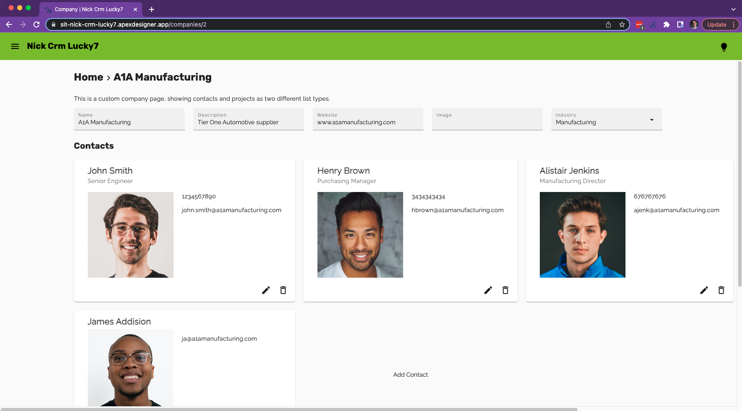
Task: Expand the Industry Manufacturing dropdown
Action: click(x=607, y=119)
